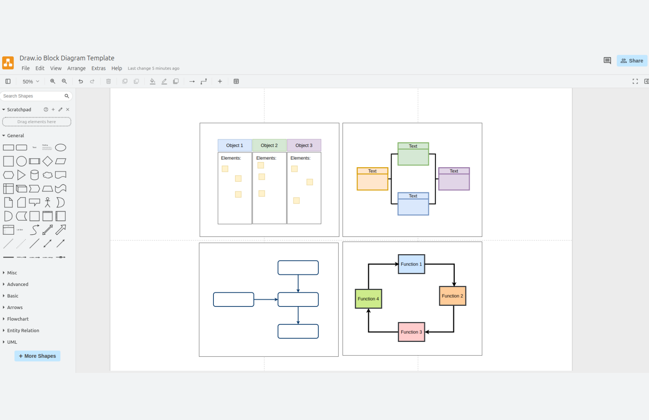Open the 50% zoom level dropdown

31,81
